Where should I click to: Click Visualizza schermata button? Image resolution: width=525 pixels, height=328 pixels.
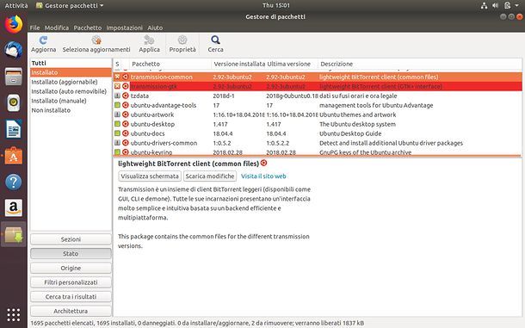tap(150, 176)
